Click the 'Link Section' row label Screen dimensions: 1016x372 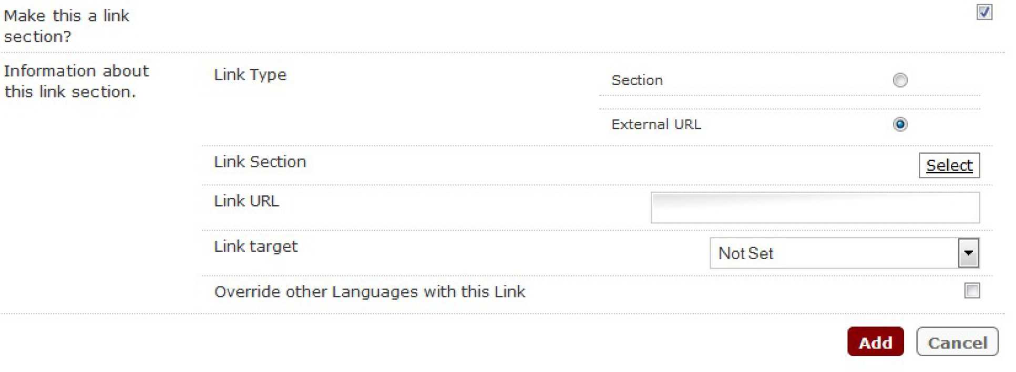tap(260, 162)
